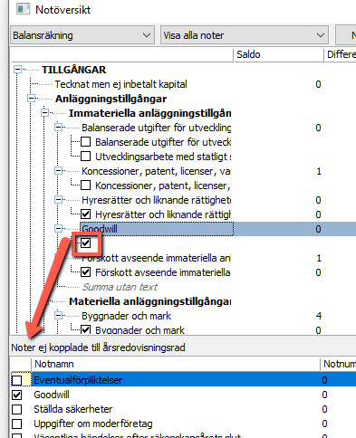
Task: Check the Eventualförpliktelser checkbox
Action: 16,380
